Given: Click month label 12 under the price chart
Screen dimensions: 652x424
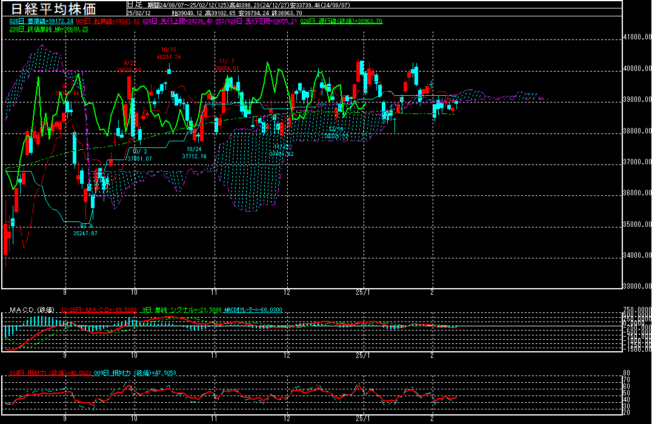Looking at the screenshot, I should tap(287, 292).
